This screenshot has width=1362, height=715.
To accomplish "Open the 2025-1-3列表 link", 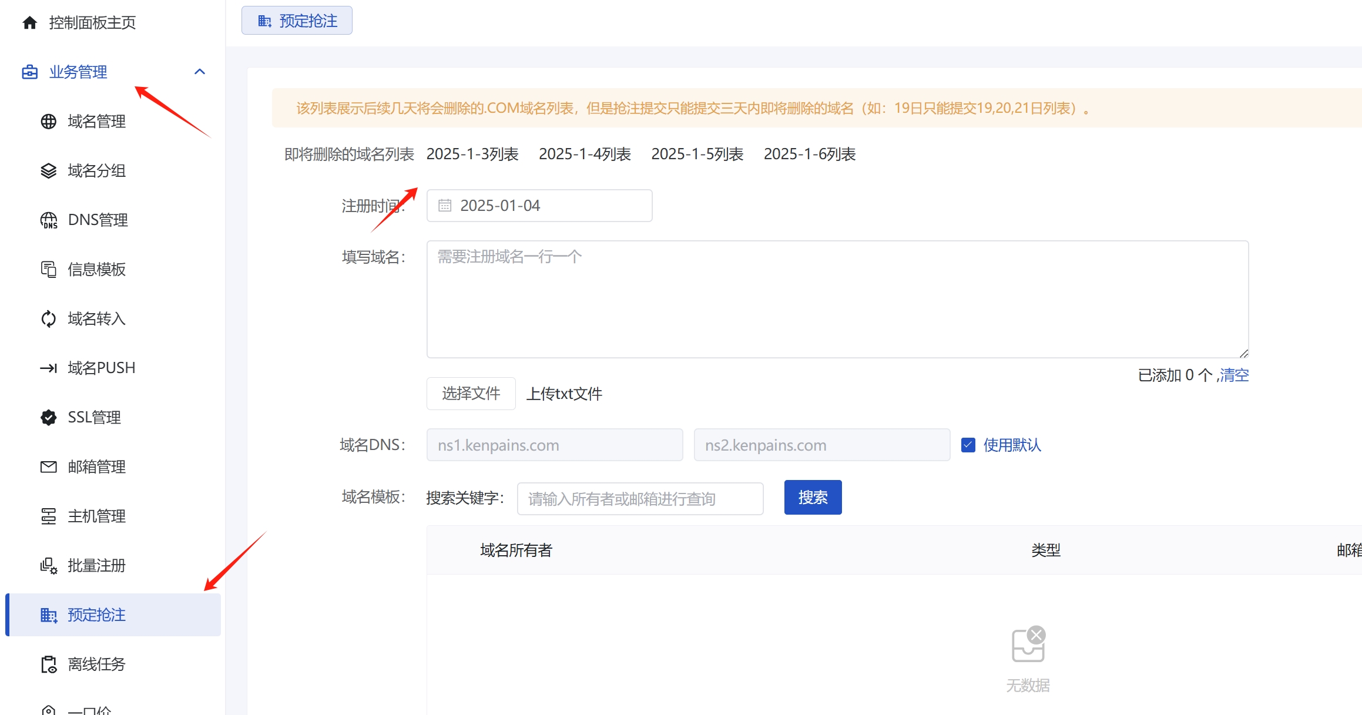I will (x=472, y=155).
